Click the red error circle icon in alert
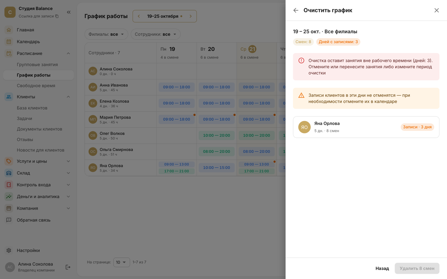 click(301, 61)
